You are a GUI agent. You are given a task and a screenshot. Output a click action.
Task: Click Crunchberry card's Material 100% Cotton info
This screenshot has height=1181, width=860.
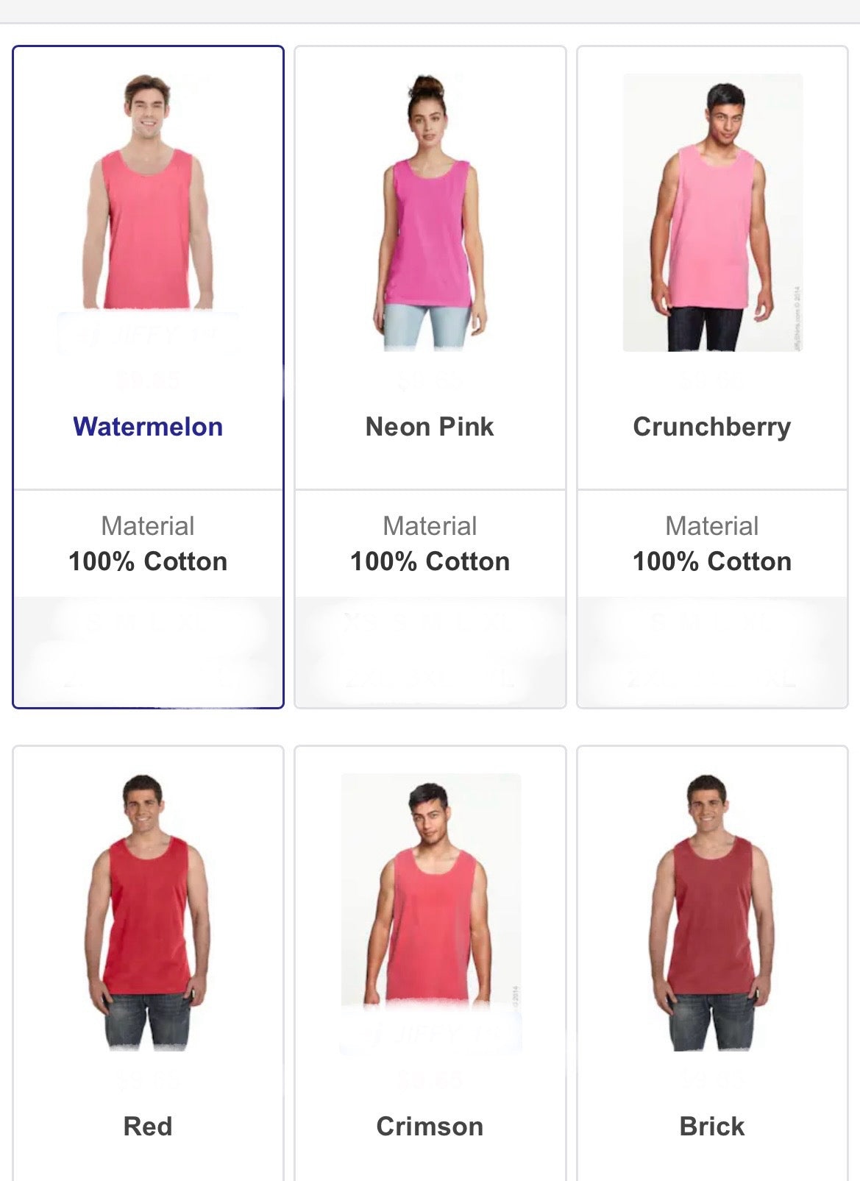coord(712,544)
